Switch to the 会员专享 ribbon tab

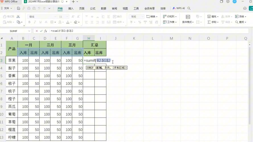[x=150, y=8]
